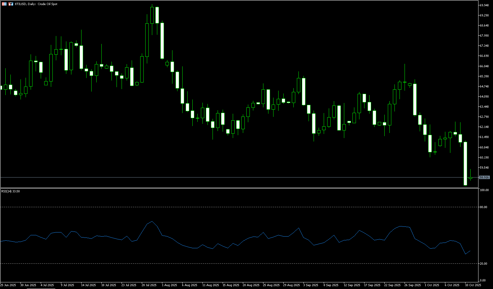The height and width of the screenshot is (289, 493).
Task: Click the 25 Jun 2025 date label
Action: 8,285
